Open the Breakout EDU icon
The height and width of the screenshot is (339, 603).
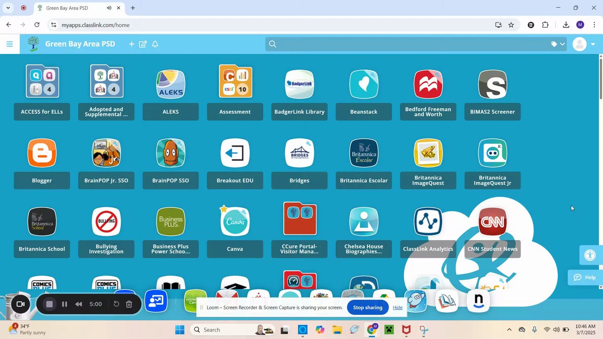235,153
